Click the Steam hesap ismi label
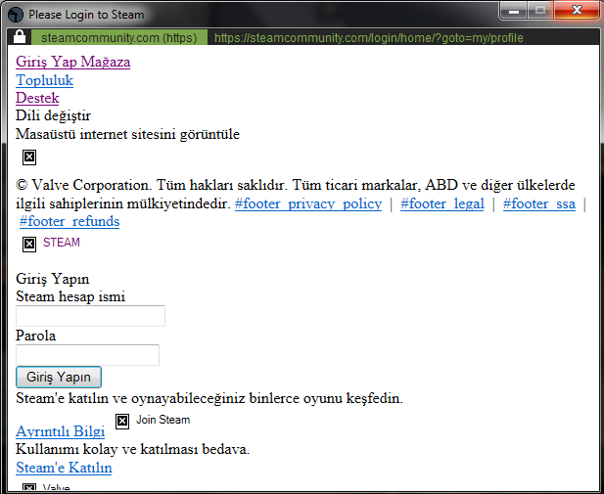 tap(70, 296)
